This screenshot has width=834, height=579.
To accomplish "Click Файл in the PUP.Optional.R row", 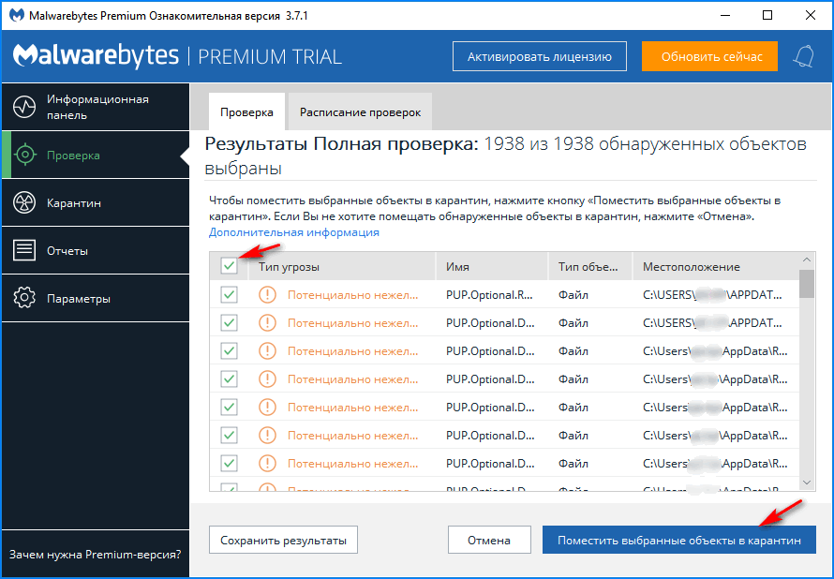I will [573, 294].
